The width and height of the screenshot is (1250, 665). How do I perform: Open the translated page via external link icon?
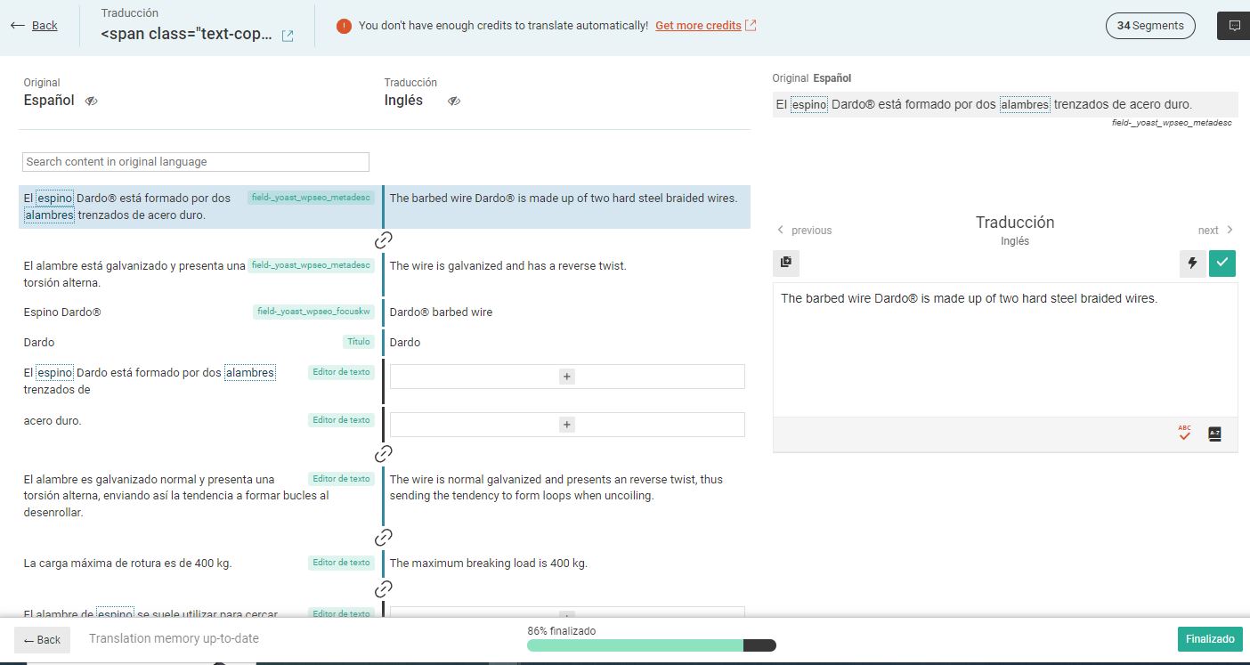point(288,36)
